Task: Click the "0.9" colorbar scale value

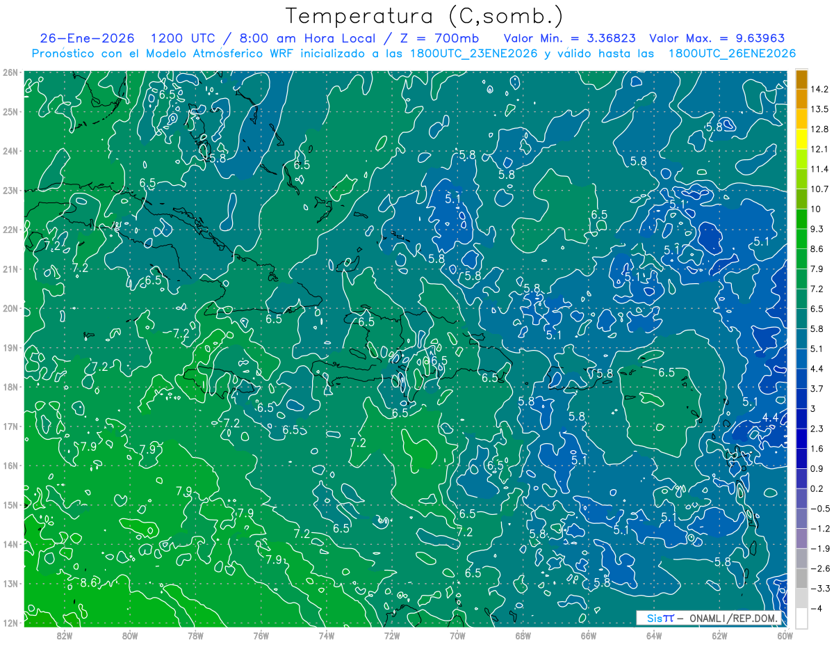Action: coord(817,468)
